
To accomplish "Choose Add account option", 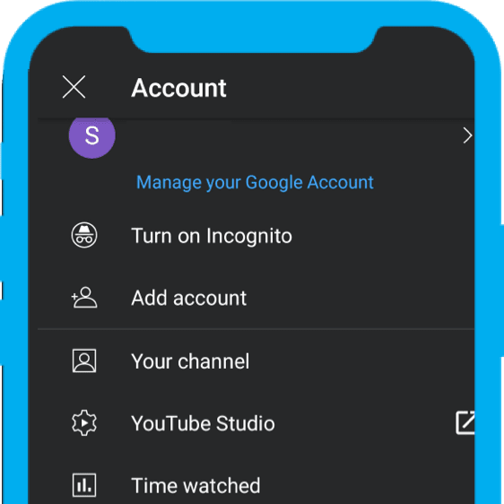I will pyautogui.click(x=189, y=298).
